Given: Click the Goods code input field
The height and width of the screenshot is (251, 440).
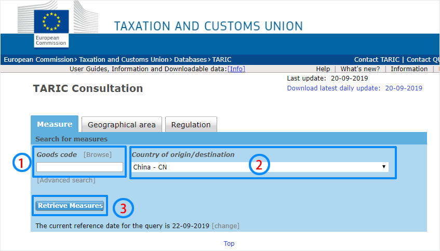Looking at the screenshot, I should (x=79, y=167).
